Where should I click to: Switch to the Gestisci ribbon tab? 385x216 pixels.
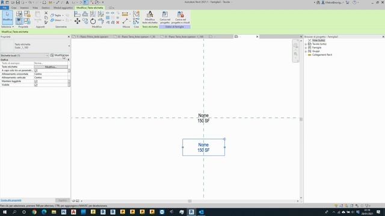(x=46, y=8)
